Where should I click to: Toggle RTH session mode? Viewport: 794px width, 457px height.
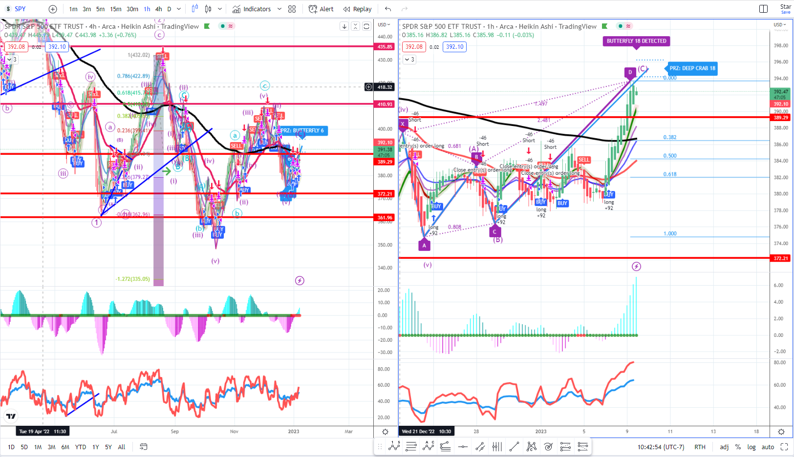[700, 447]
